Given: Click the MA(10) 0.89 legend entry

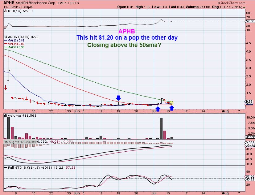Looking at the screenshot, I should tap(14, 40).
